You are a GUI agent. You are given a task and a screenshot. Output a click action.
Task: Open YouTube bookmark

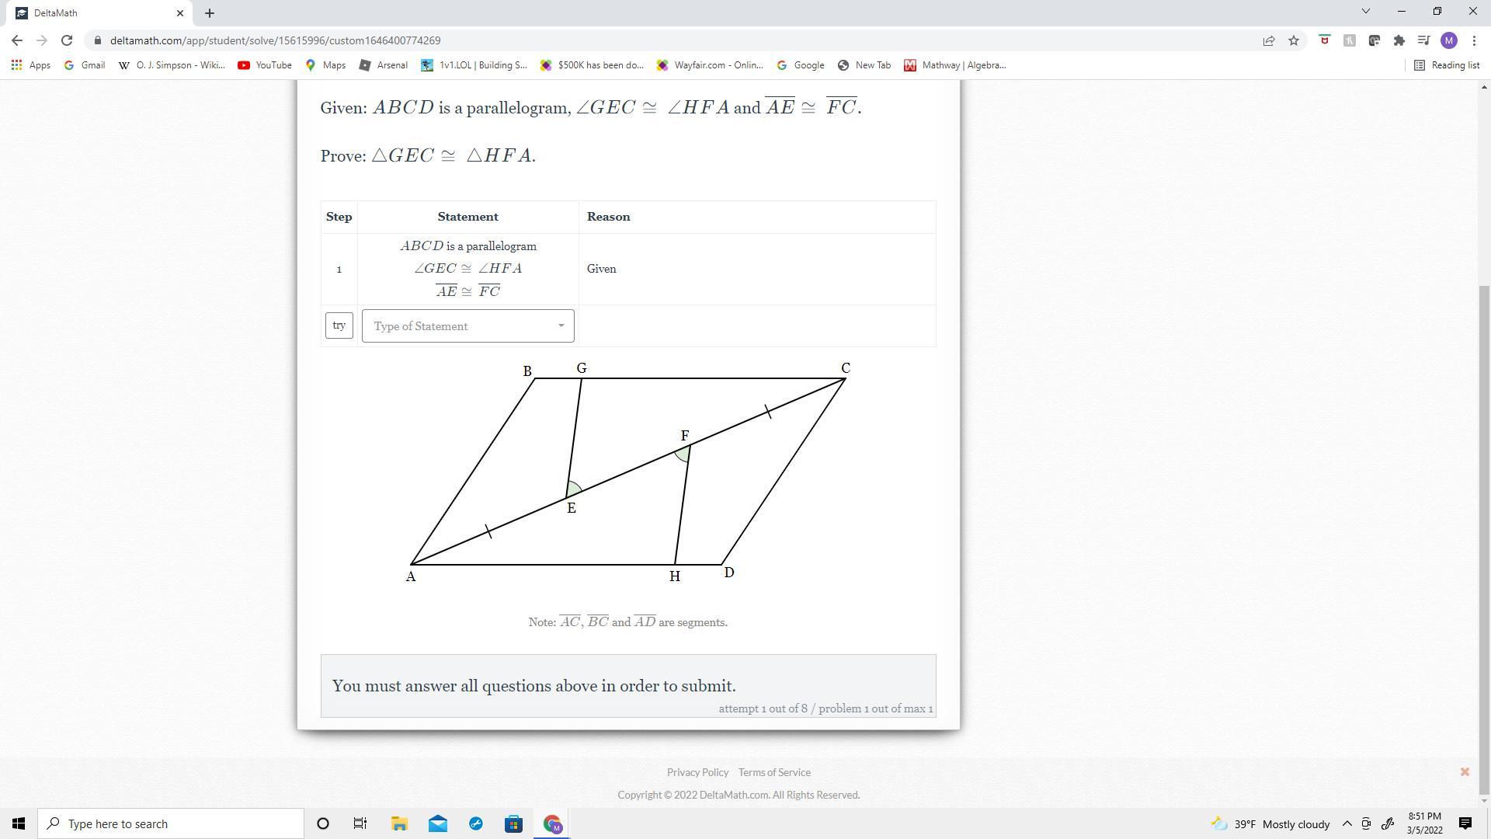(265, 65)
